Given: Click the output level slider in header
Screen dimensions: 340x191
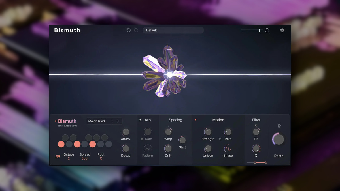Looking at the screenshot, I should tap(252, 30).
